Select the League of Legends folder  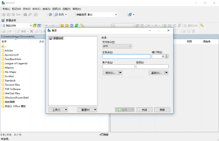[16, 63]
